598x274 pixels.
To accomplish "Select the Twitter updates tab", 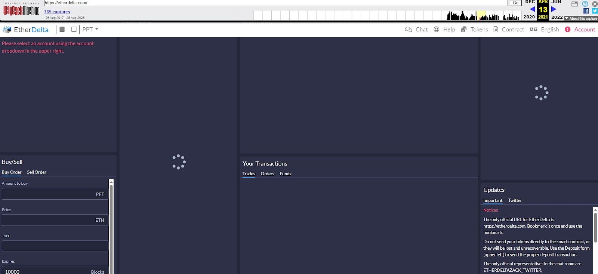I will (515, 201).
